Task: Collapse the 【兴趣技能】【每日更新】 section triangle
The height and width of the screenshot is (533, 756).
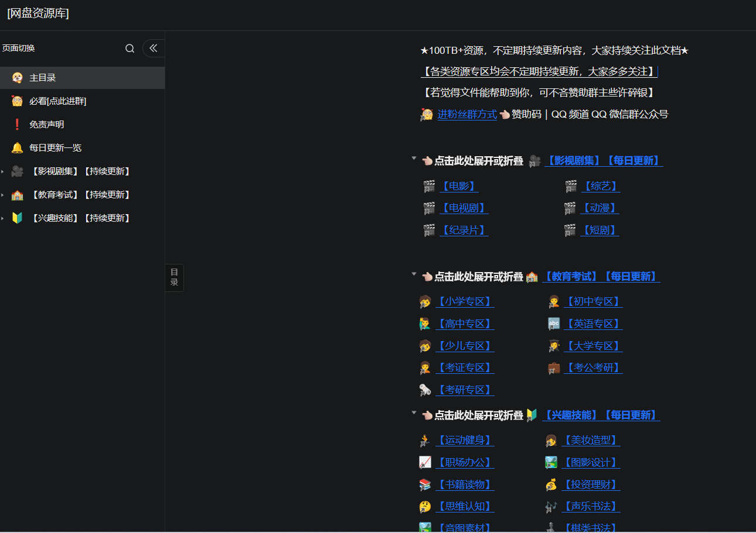Action: [x=414, y=412]
